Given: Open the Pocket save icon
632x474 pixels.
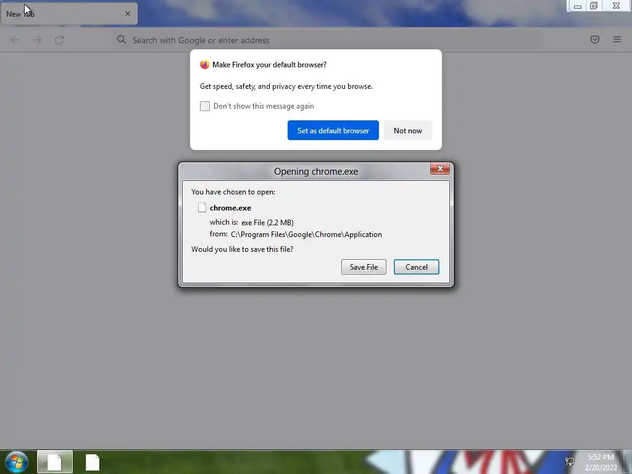Looking at the screenshot, I should pyautogui.click(x=594, y=39).
